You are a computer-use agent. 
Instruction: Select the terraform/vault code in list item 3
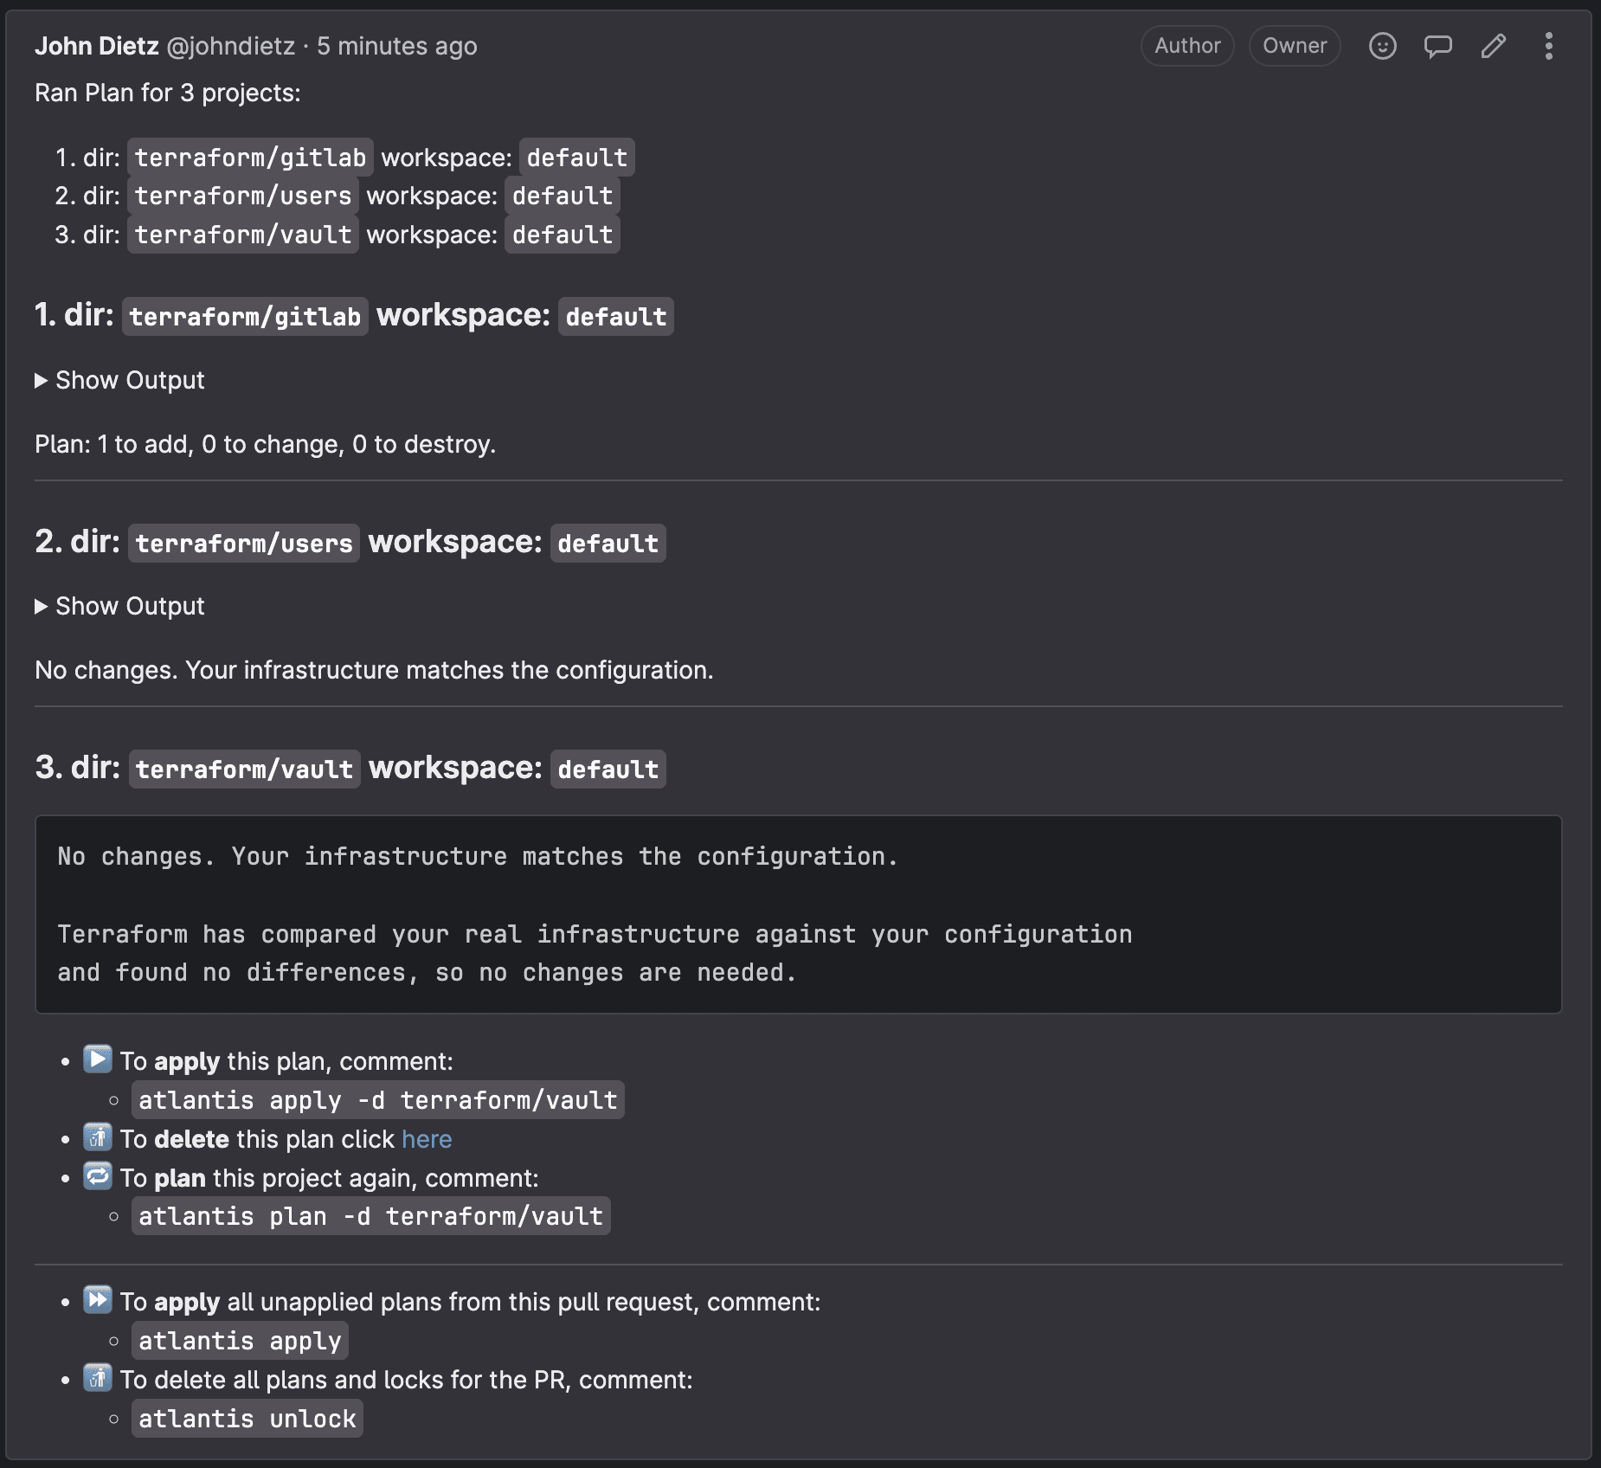coord(243,235)
